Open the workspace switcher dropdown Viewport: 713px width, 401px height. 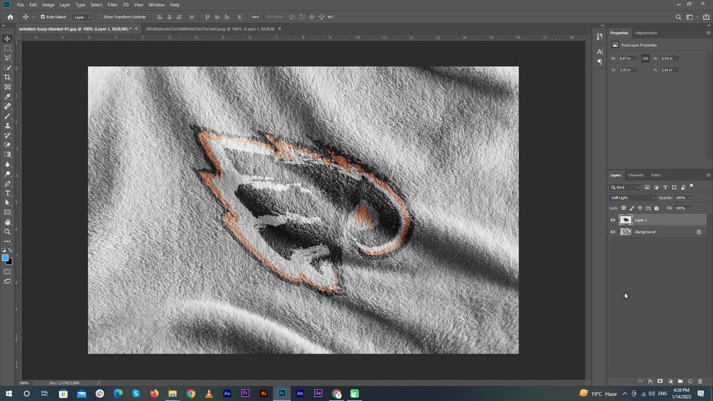click(x=691, y=17)
